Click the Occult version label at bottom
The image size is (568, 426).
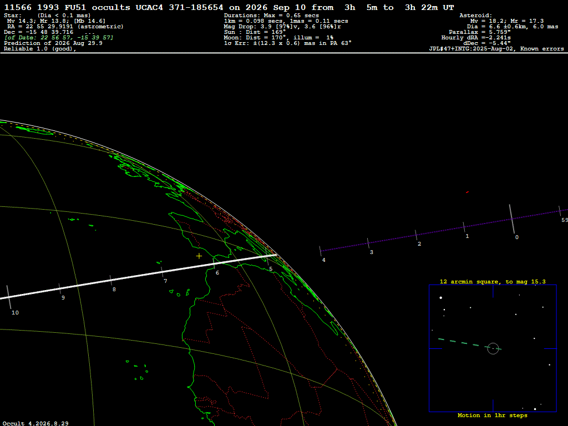pyautogui.click(x=35, y=423)
